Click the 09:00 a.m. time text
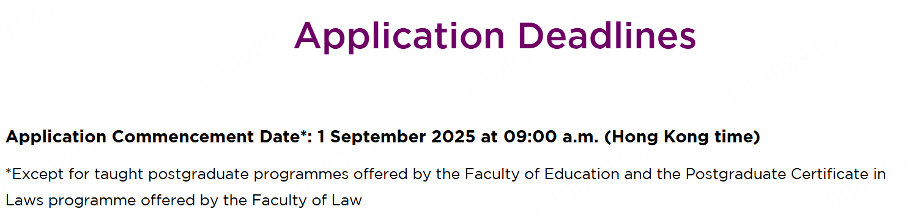This screenshot has height=220, width=912. pyautogui.click(x=551, y=137)
